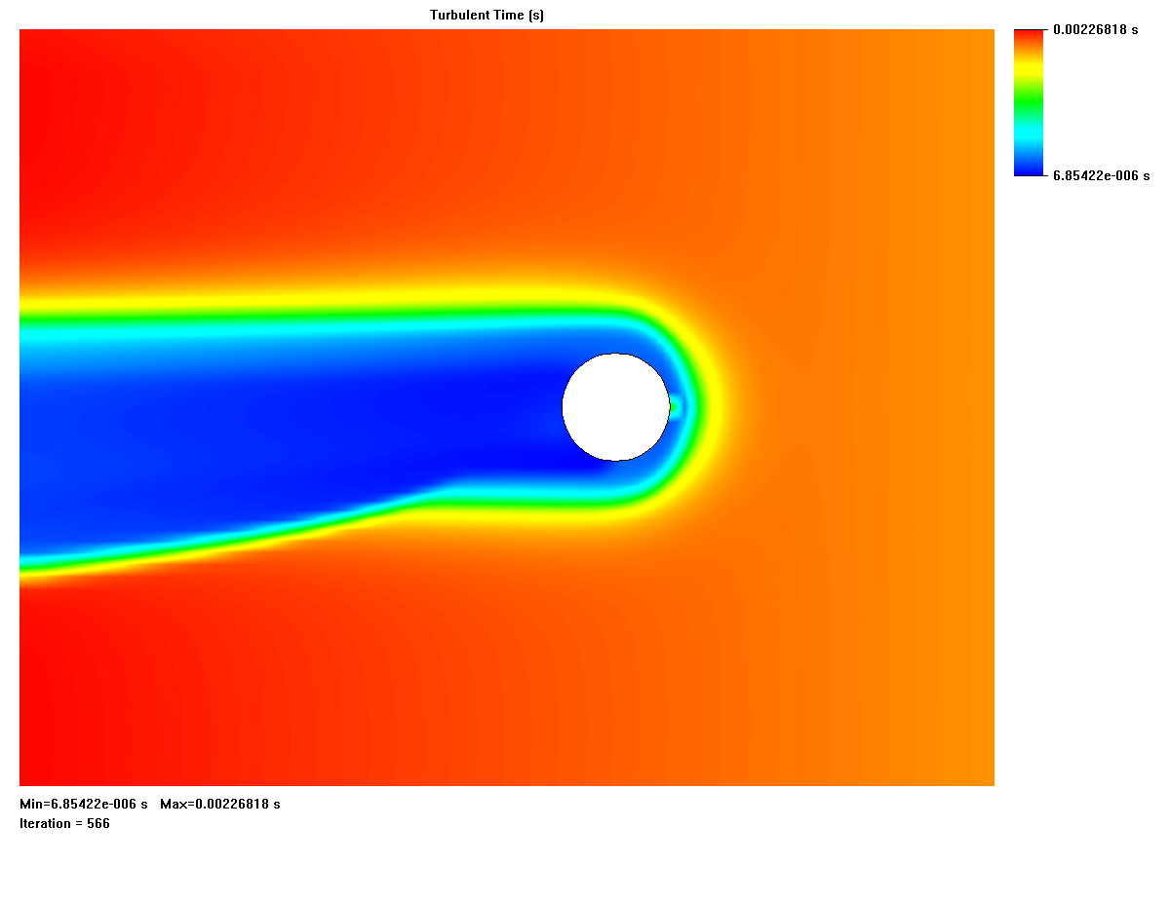Screen dimensions: 1170x903
Task: Click the 'Max=0.00226818 s' readout
Action: (220, 804)
